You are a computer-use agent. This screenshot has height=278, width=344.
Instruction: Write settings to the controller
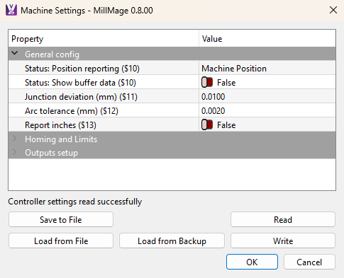tap(283, 241)
